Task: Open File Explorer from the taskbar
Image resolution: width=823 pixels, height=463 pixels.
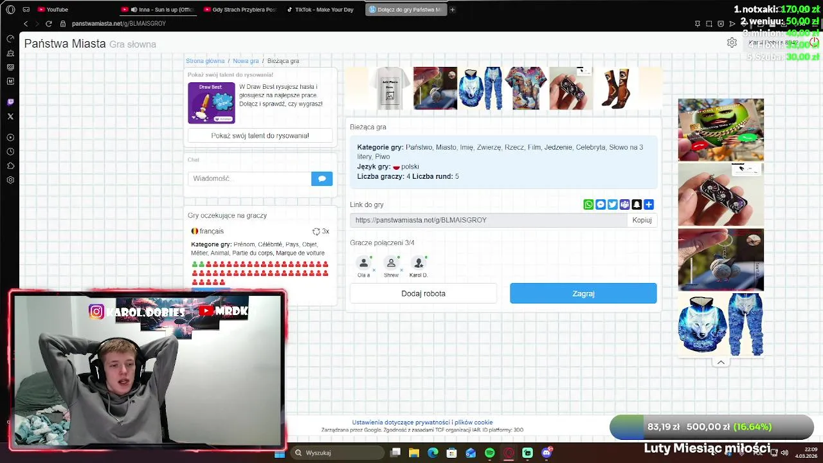Action: [x=414, y=453]
